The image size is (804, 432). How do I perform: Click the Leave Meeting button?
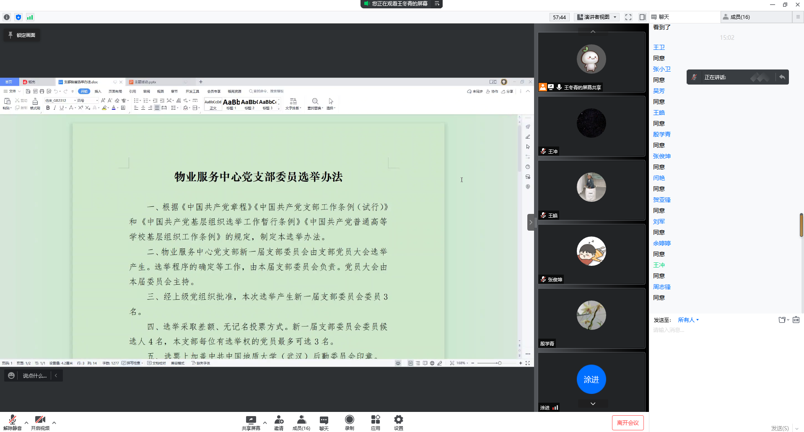click(x=628, y=423)
